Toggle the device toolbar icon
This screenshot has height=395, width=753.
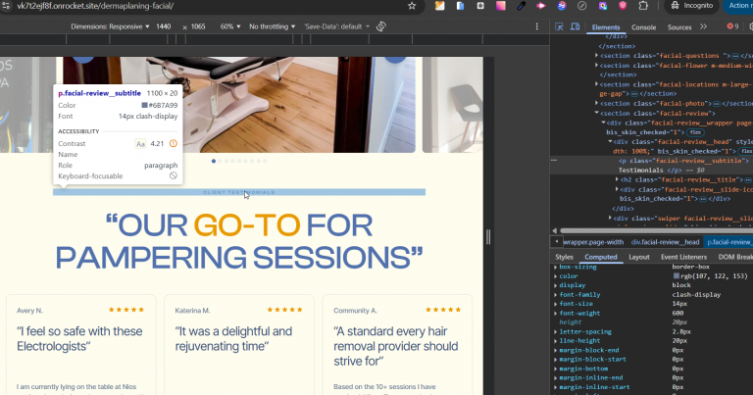(576, 27)
